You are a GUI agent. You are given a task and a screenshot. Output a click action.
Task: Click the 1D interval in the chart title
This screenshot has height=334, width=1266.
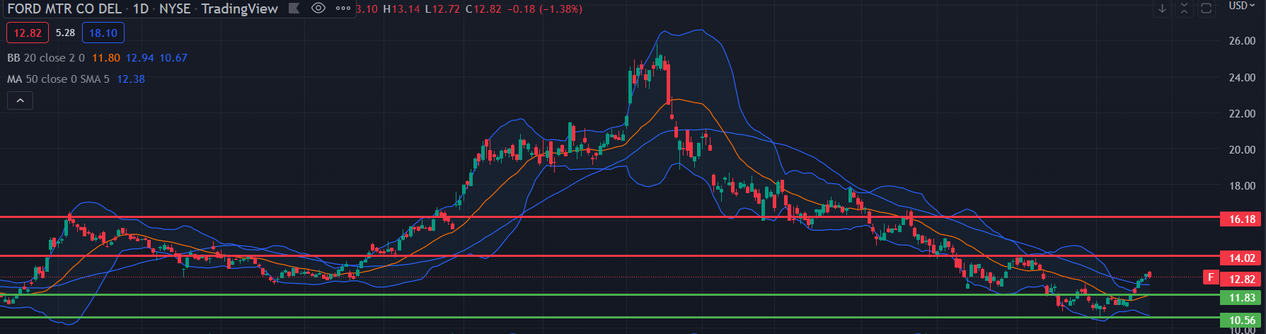click(139, 9)
